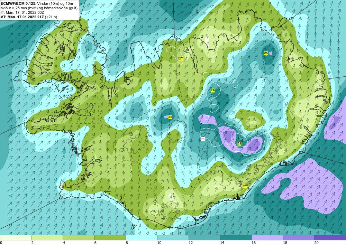This screenshot has height=245, width=346.
Task: Click the yellow '27' label in northern contour
Action: click(181, 59)
